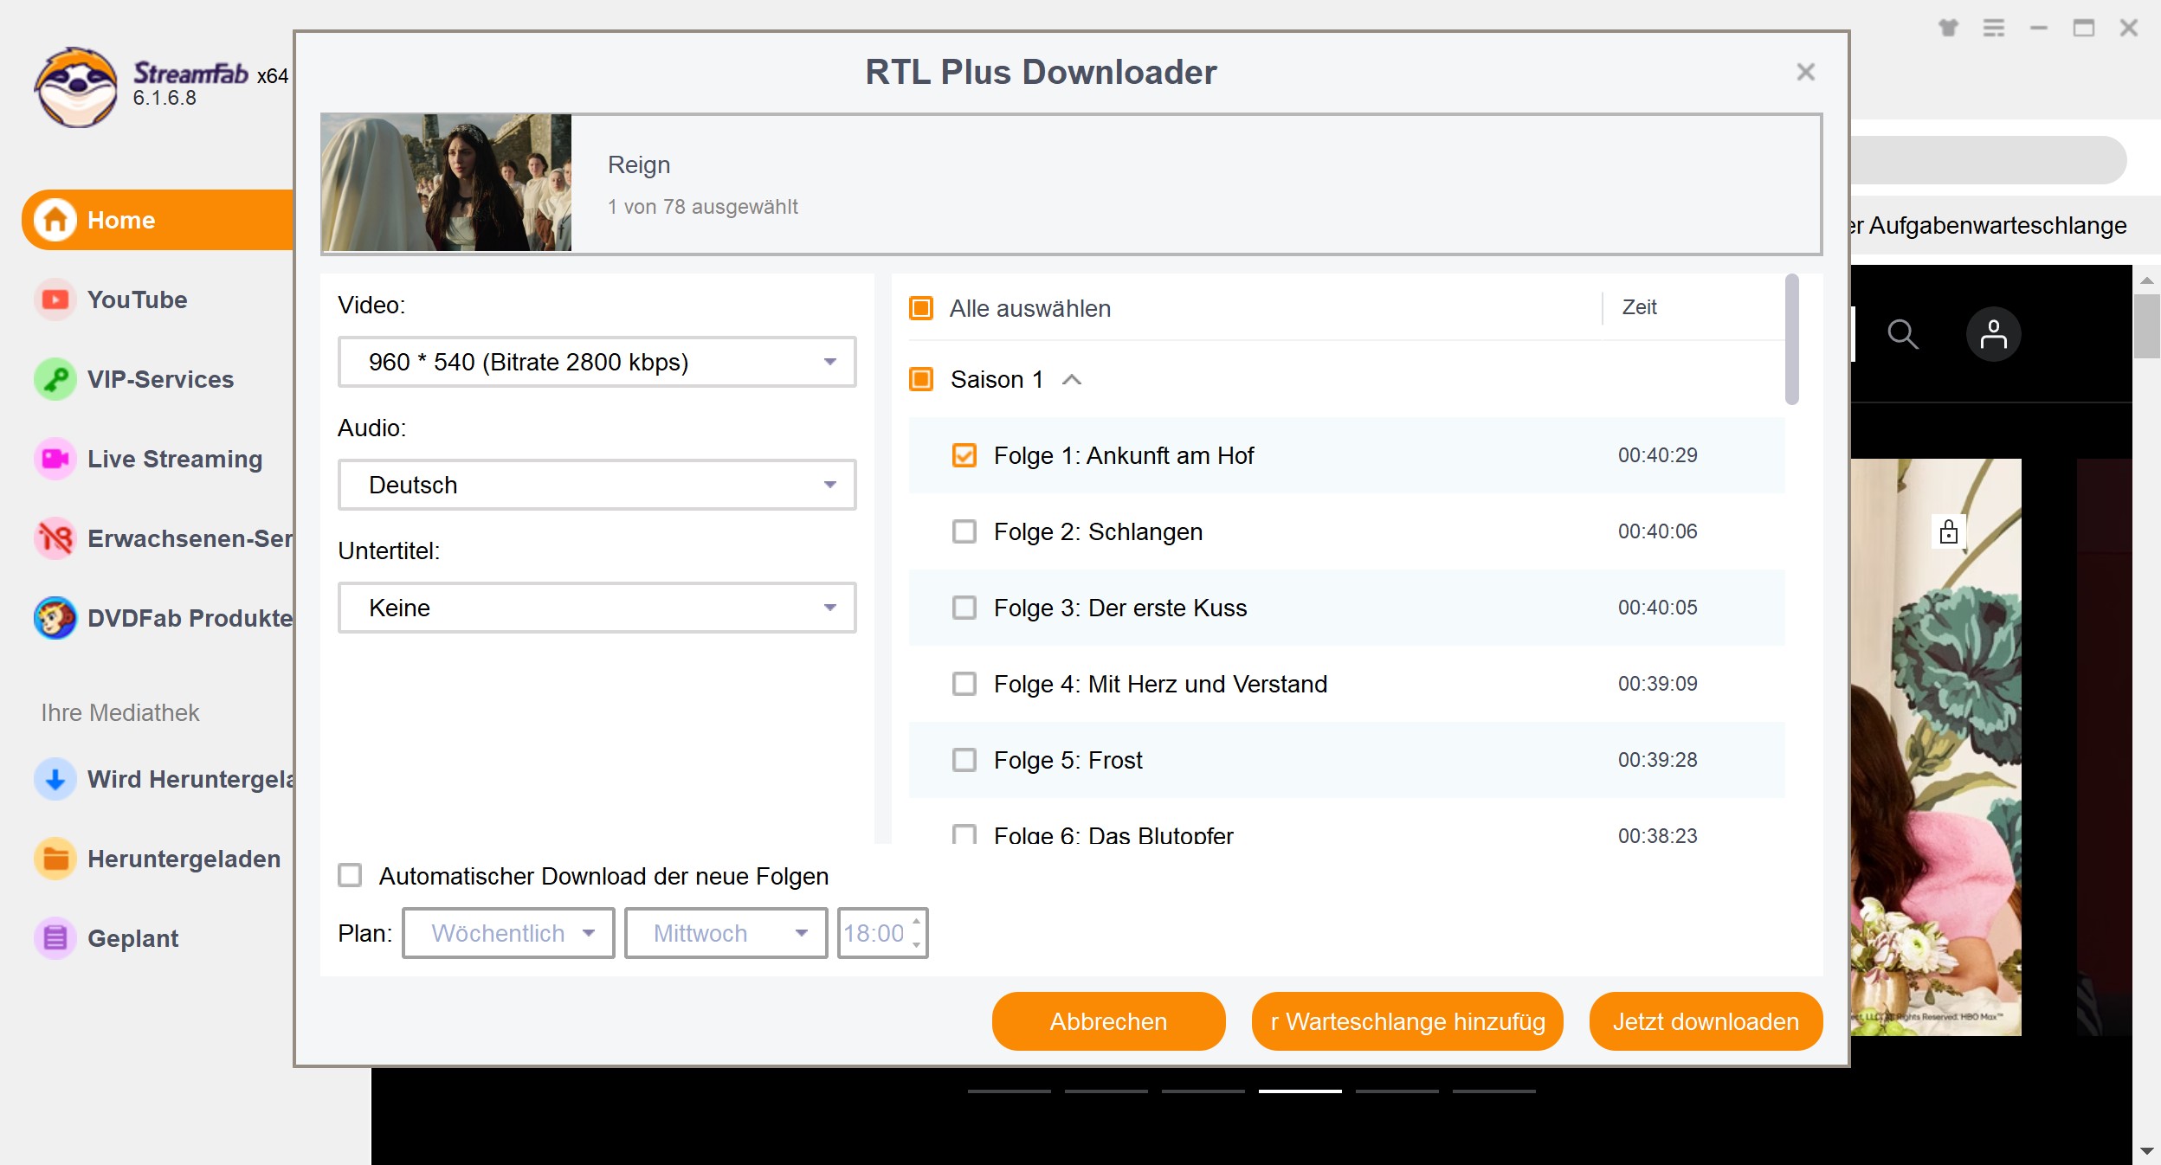
Task: Open the VIP-Services key icon
Action: [x=55, y=379]
